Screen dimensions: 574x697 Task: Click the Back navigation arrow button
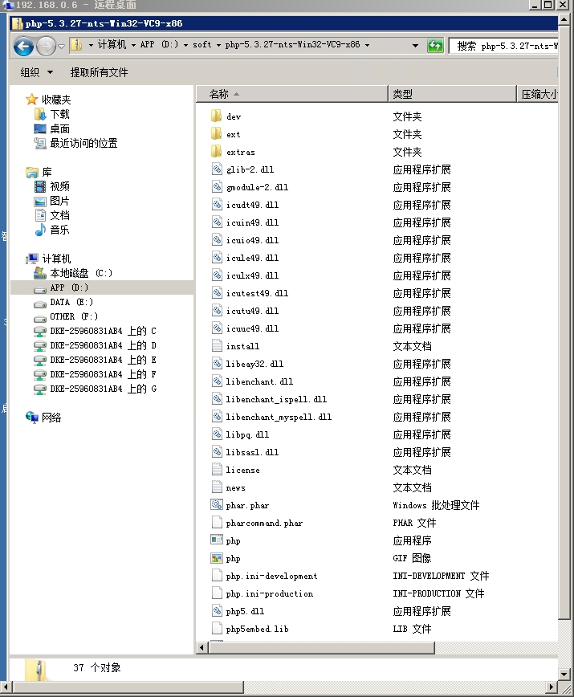click(23, 46)
